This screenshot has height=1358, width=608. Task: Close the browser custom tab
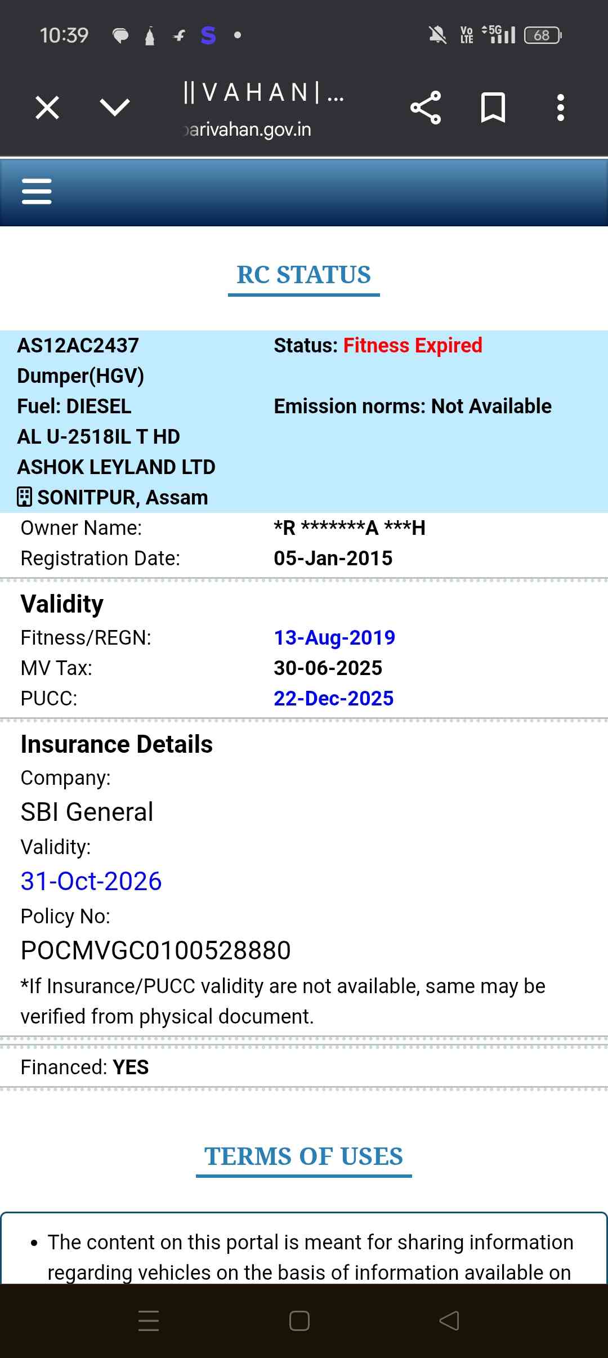coord(47,108)
